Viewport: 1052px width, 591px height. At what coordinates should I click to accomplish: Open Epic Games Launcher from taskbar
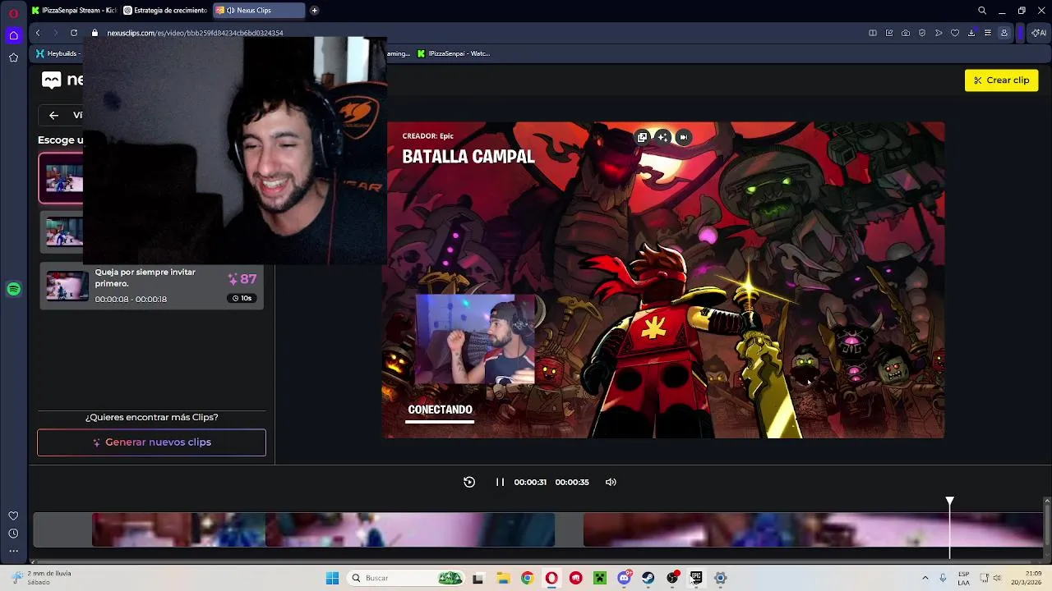click(696, 578)
